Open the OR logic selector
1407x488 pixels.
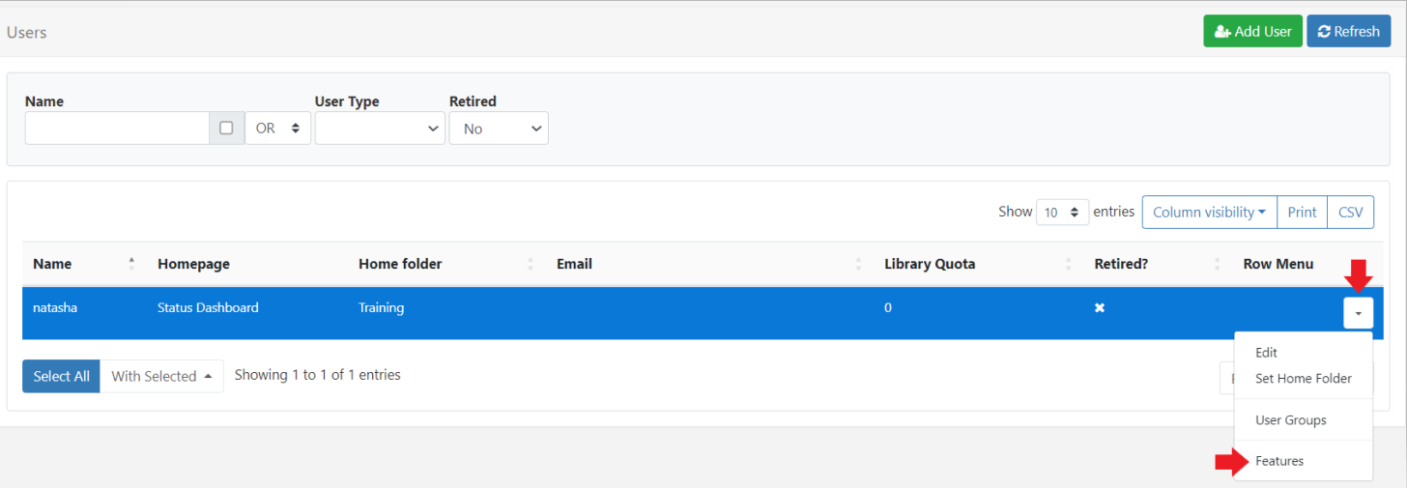point(277,128)
